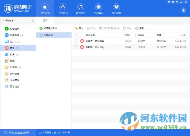The width and height of the screenshot is (190, 136).
Task: Open the title bar menu dropdown icon
Action: coord(177,2)
